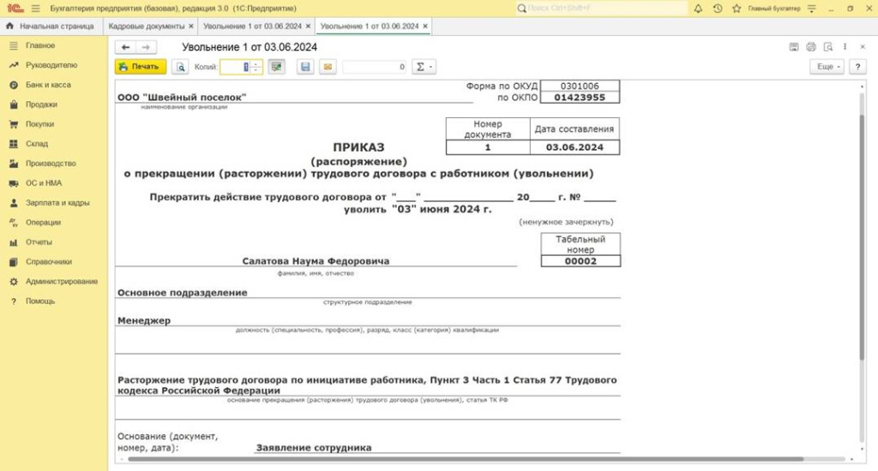
Task: Send document by email envelope icon
Action: coord(327,67)
